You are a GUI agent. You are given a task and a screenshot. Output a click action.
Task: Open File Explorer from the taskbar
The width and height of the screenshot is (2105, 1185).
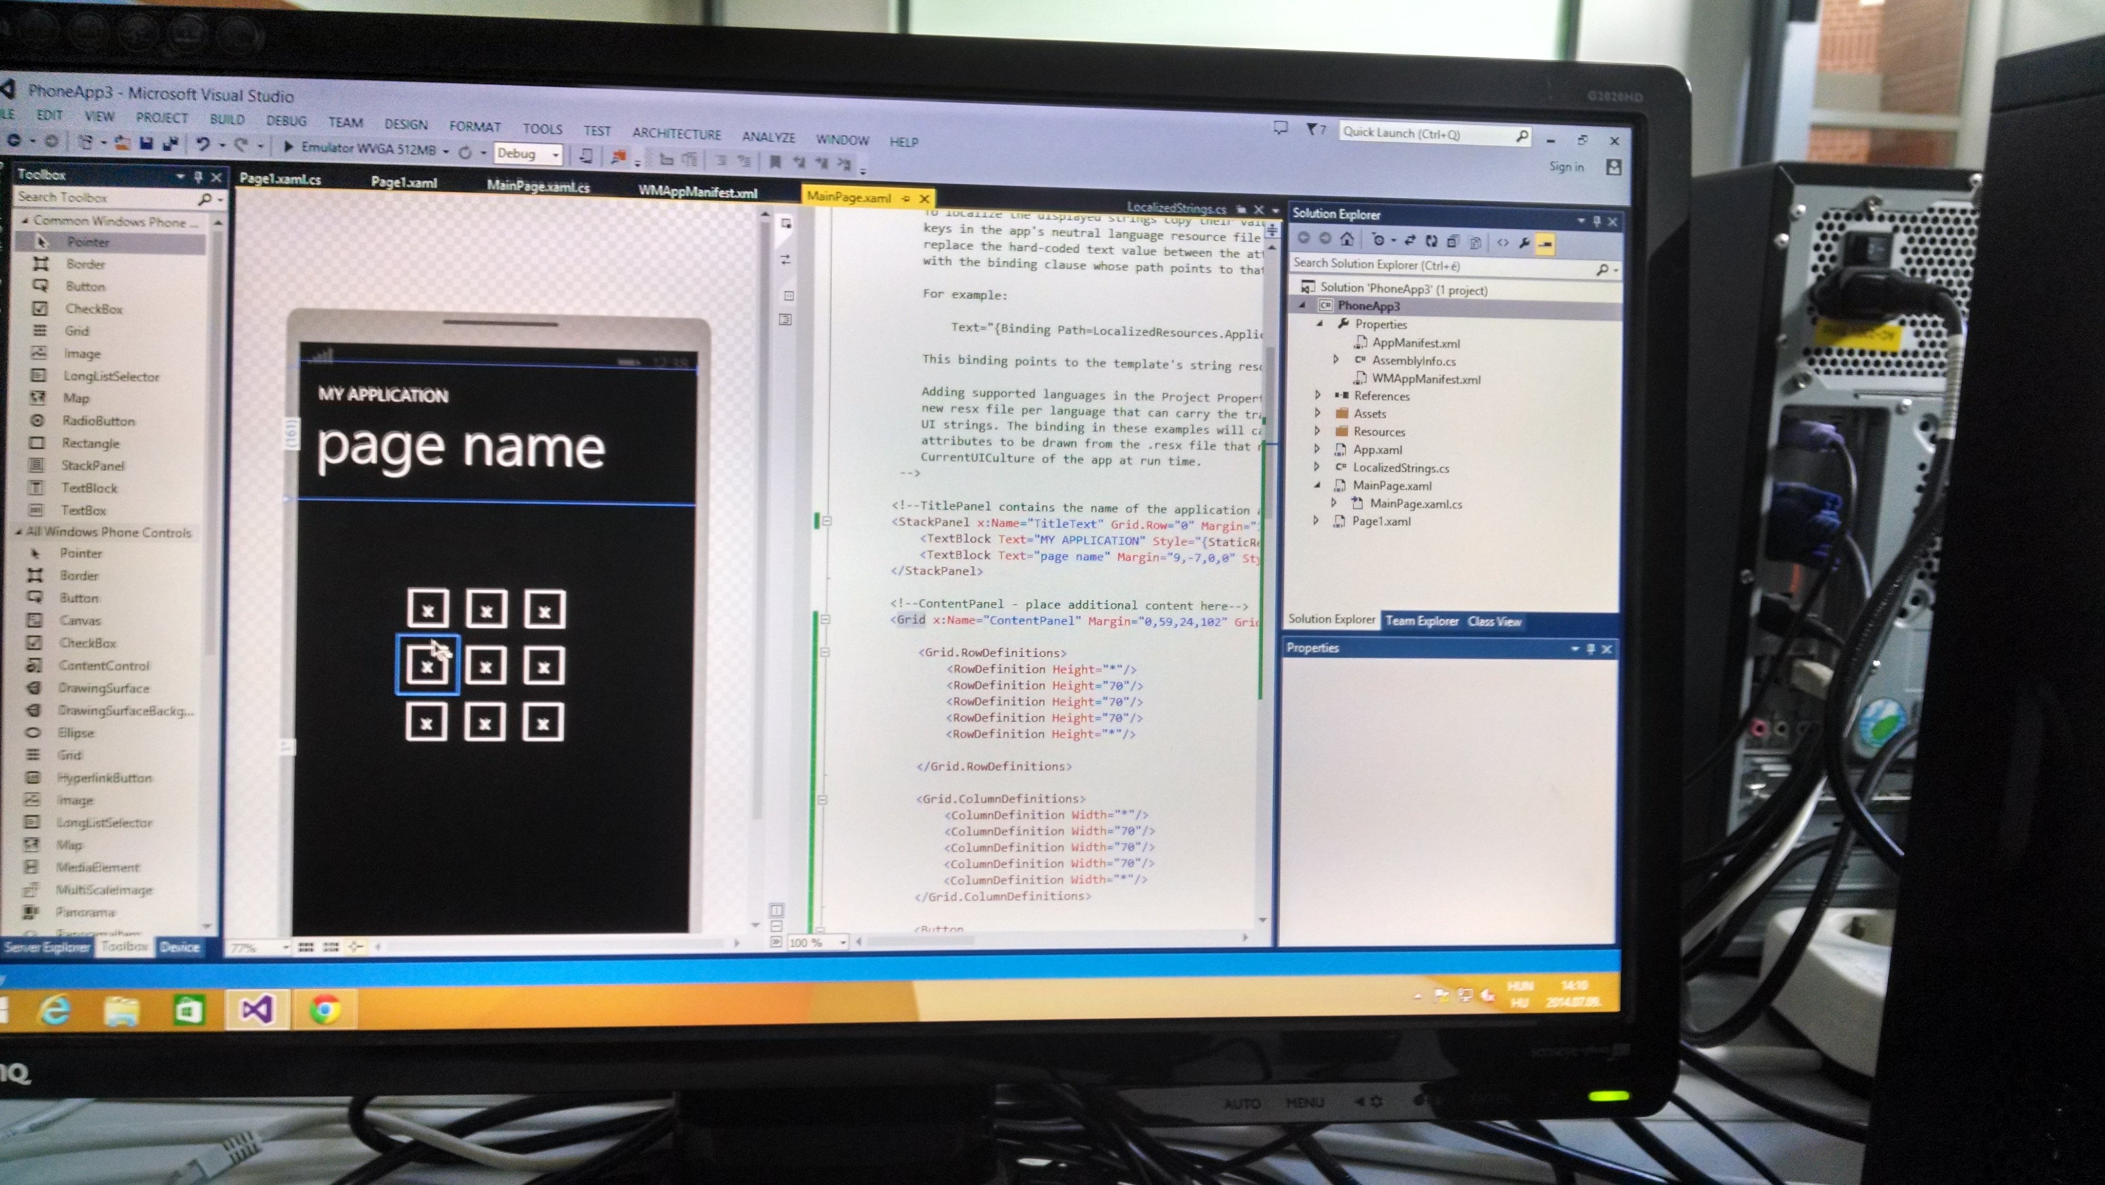click(x=122, y=1011)
